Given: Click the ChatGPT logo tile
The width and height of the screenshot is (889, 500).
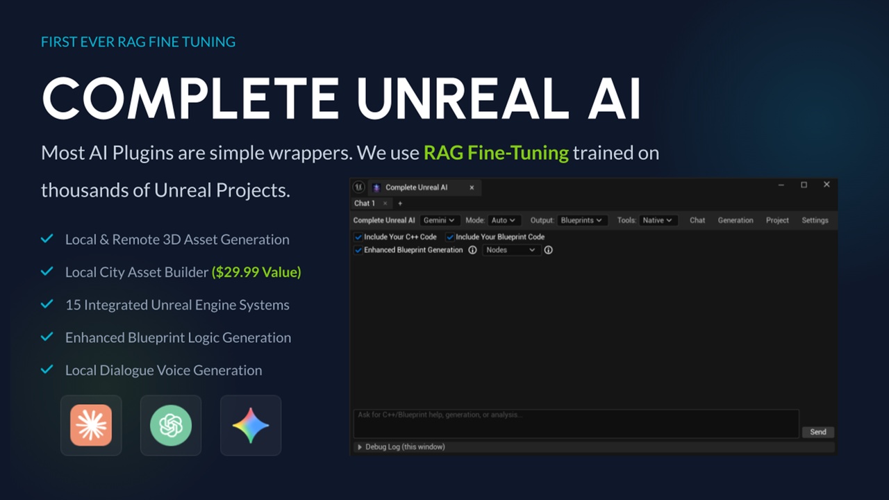Looking at the screenshot, I should (x=171, y=425).
